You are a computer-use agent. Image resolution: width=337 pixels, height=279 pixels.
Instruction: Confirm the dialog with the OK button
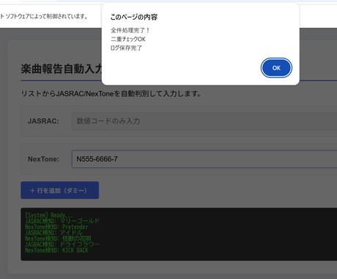point(276,68)
